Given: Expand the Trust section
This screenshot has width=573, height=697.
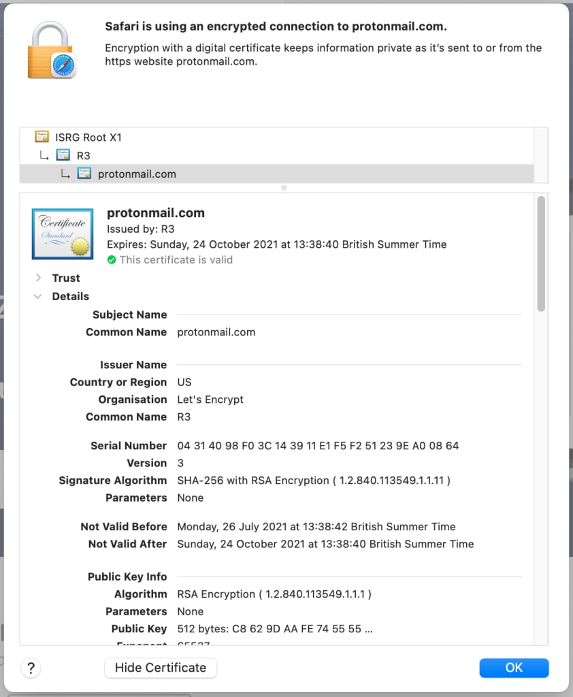Looking at the screenshot, I should [x=39, y=278].
